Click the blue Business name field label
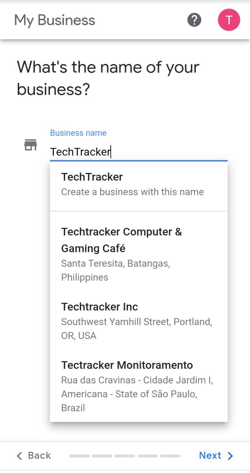Image resolution: width=250 pixels, height=473 pixels. [x=78, y=133]
